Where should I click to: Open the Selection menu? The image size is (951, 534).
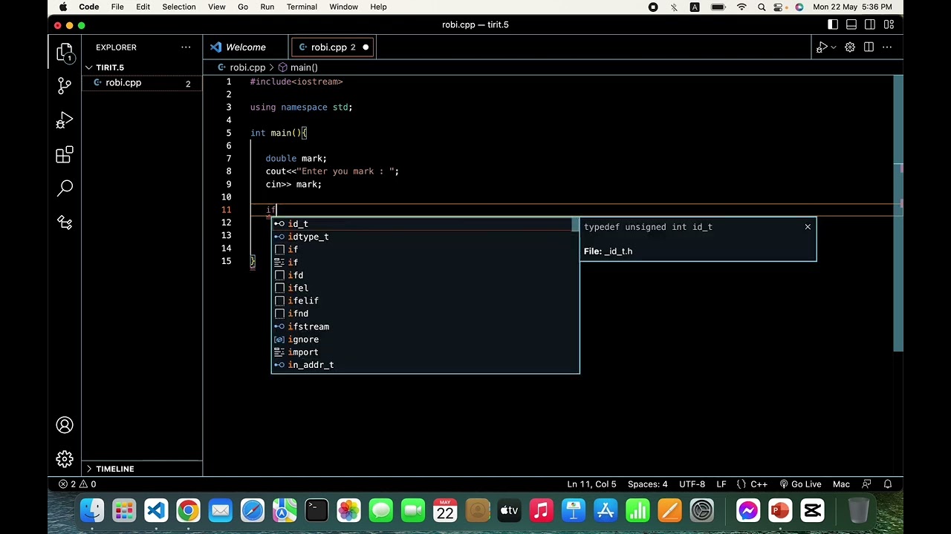point(179,7)
